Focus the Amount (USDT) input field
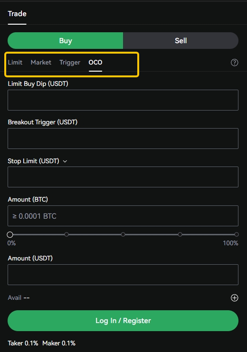This screenshot has height=352, width=247. tap(123, 275)
